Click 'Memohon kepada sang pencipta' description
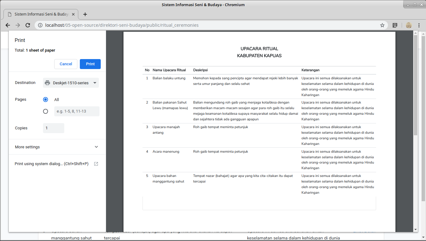Viewport: 426px width, 241px height. click(246, 81)
